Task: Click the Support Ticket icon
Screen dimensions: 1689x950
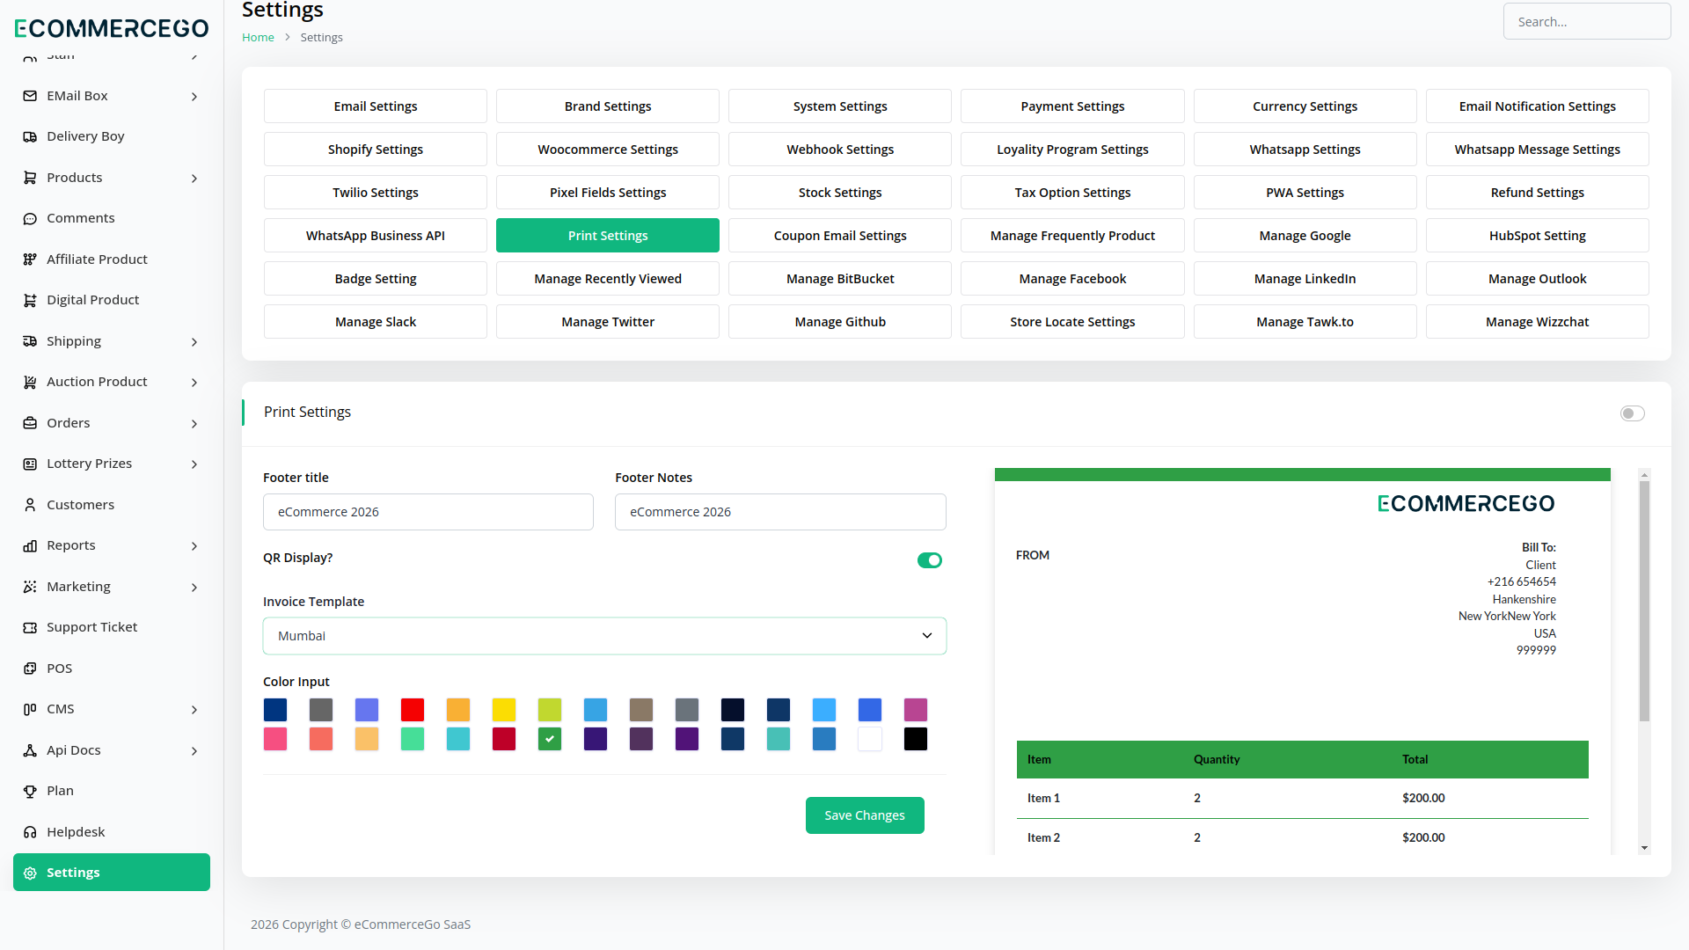Action: pyautogui.click(x=30, y=627)
